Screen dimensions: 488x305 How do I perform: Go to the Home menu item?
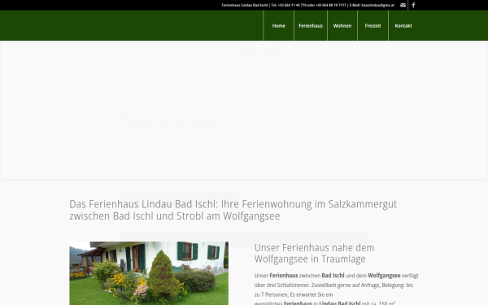[x=278, y=25]
